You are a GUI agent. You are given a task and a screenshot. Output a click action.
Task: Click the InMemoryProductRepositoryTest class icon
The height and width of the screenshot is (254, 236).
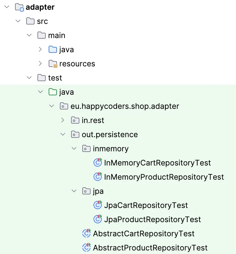pyautogui.click(x=98, y=176)
